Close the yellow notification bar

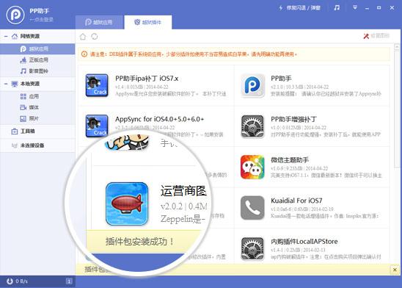point(395,270)
